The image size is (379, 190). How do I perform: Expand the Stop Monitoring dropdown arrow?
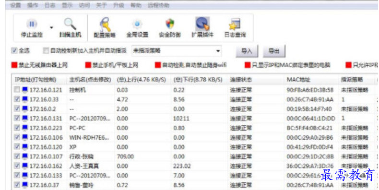51,27
